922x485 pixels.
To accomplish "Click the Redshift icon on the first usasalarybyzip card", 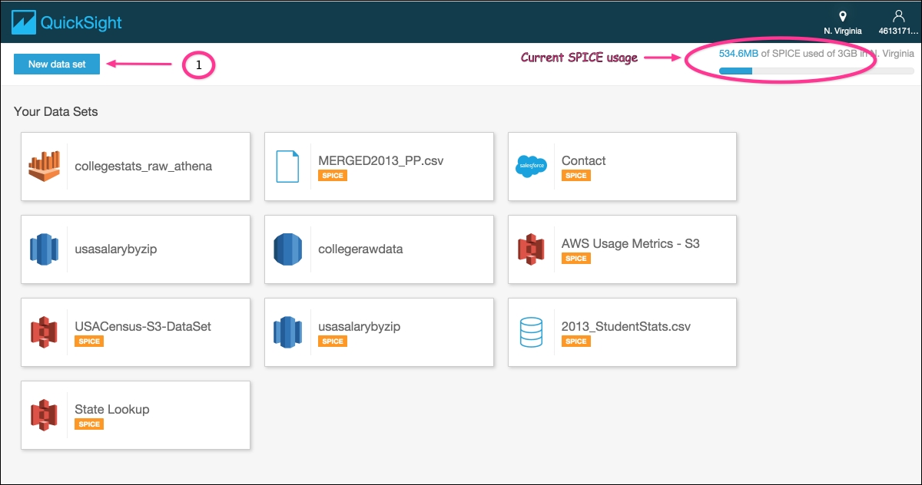I will (45, 249).
